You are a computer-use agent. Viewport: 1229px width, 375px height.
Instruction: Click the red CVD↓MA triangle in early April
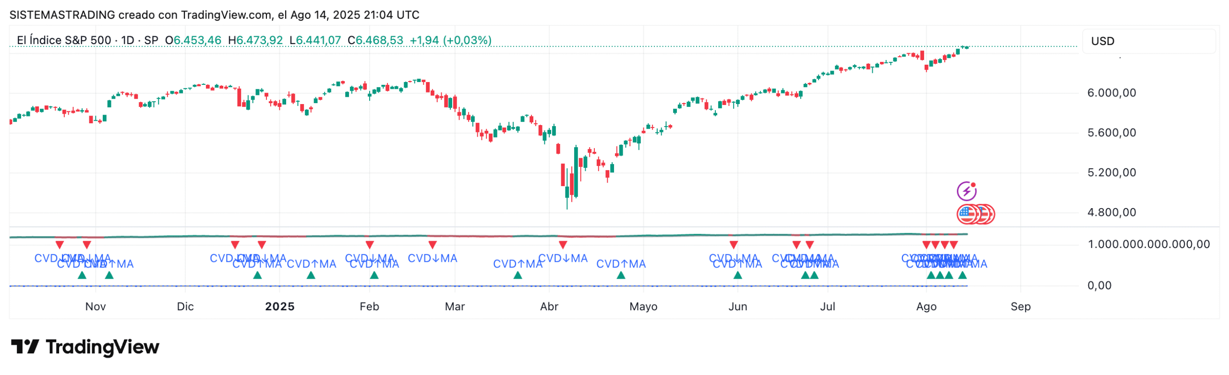pos(563,245)
